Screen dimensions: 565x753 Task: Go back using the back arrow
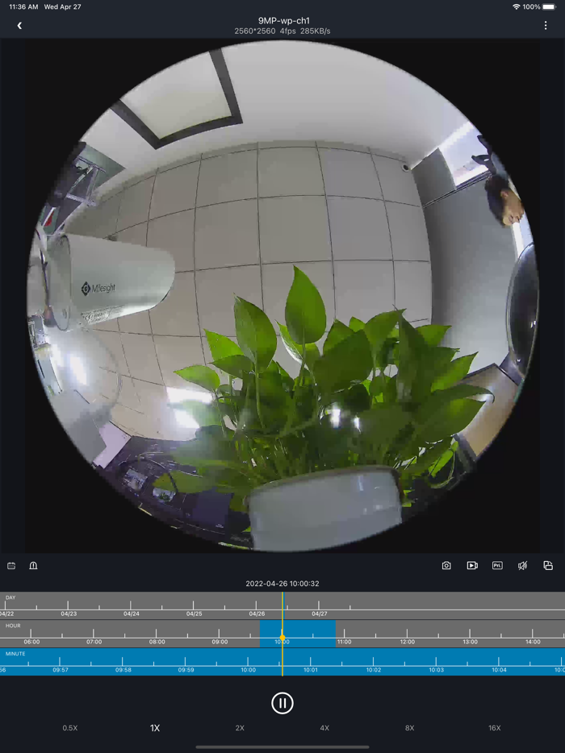(x=19, y=26)
